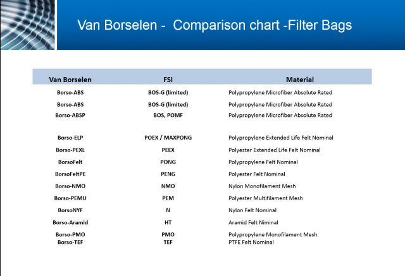This screenshot has height=276, width=405.
Task: Click the BorsoFelt product name
Action: pyautogui.click(x=70, y=162)
